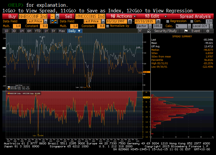Click the swap securities arrows icon
Image resolution: width=216 pixels, height=155 pixels.
(x=54, y=21)
